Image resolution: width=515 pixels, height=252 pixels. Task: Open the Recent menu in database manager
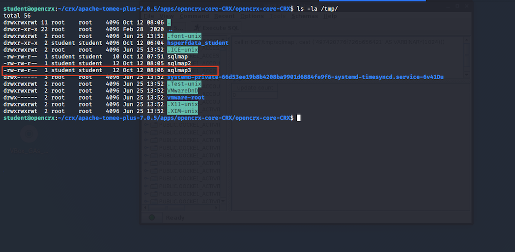point(224,16)
